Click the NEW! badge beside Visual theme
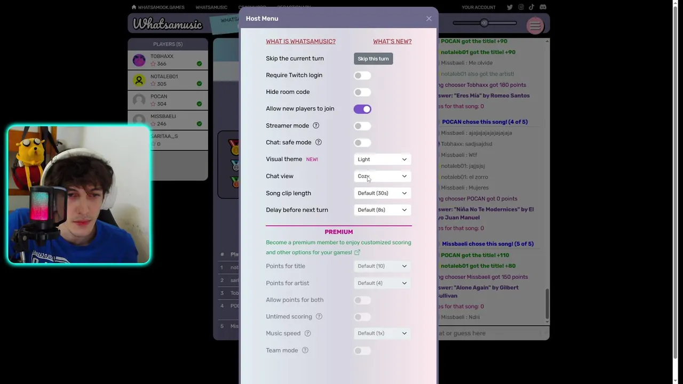 click(312, 159)
